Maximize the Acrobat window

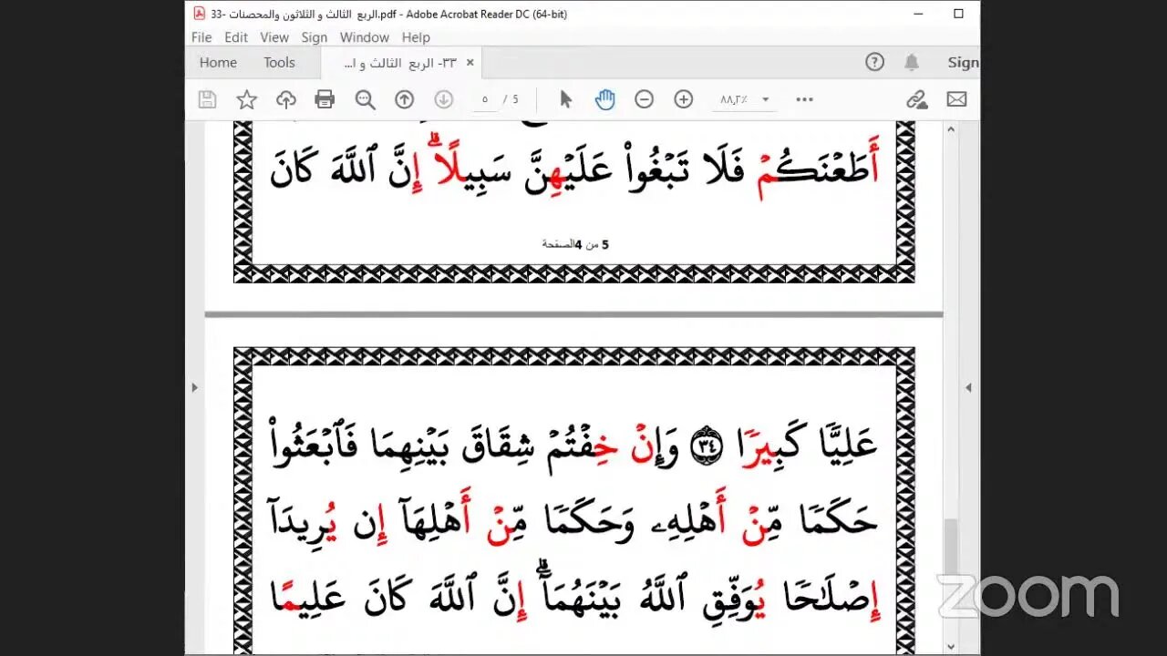tap(958, 14)
